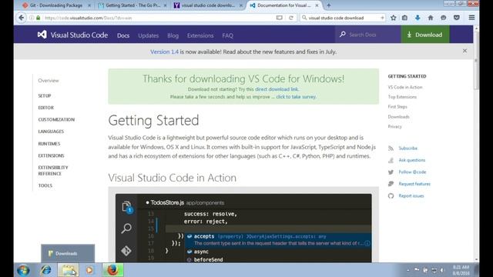Open the Docs nav menu item
Screen dimensions: 493x277
[x=123, y=35]
